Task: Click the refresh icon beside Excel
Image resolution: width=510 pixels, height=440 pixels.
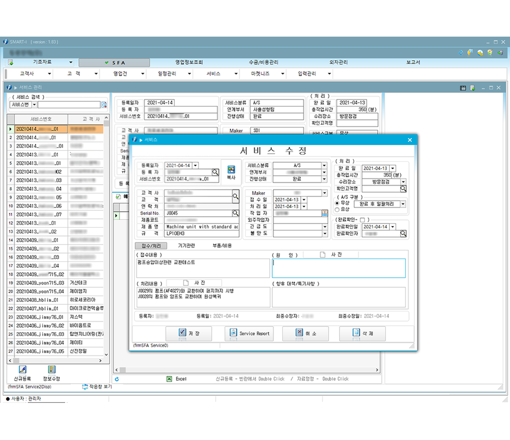Action: pyautogui.click(x=117, y=379)
